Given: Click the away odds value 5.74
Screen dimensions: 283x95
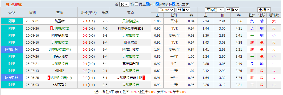Looking at the screenshot, I should tap(239, 78).
